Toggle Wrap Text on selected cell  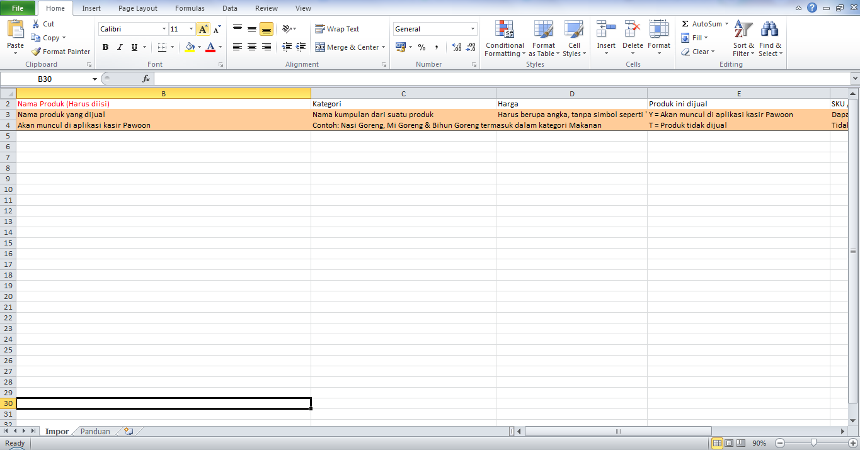[338, 29]
